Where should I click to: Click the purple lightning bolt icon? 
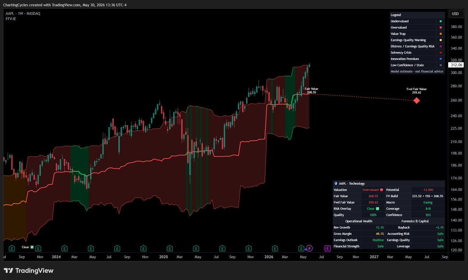pos(309,248)
